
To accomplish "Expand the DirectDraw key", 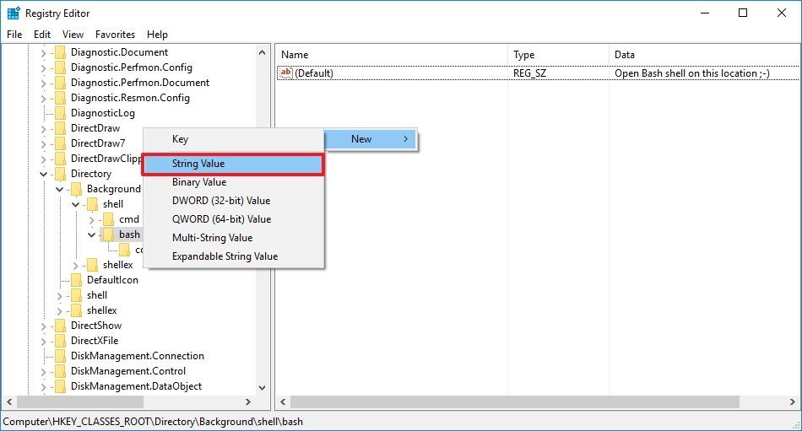I will point(43,129).
